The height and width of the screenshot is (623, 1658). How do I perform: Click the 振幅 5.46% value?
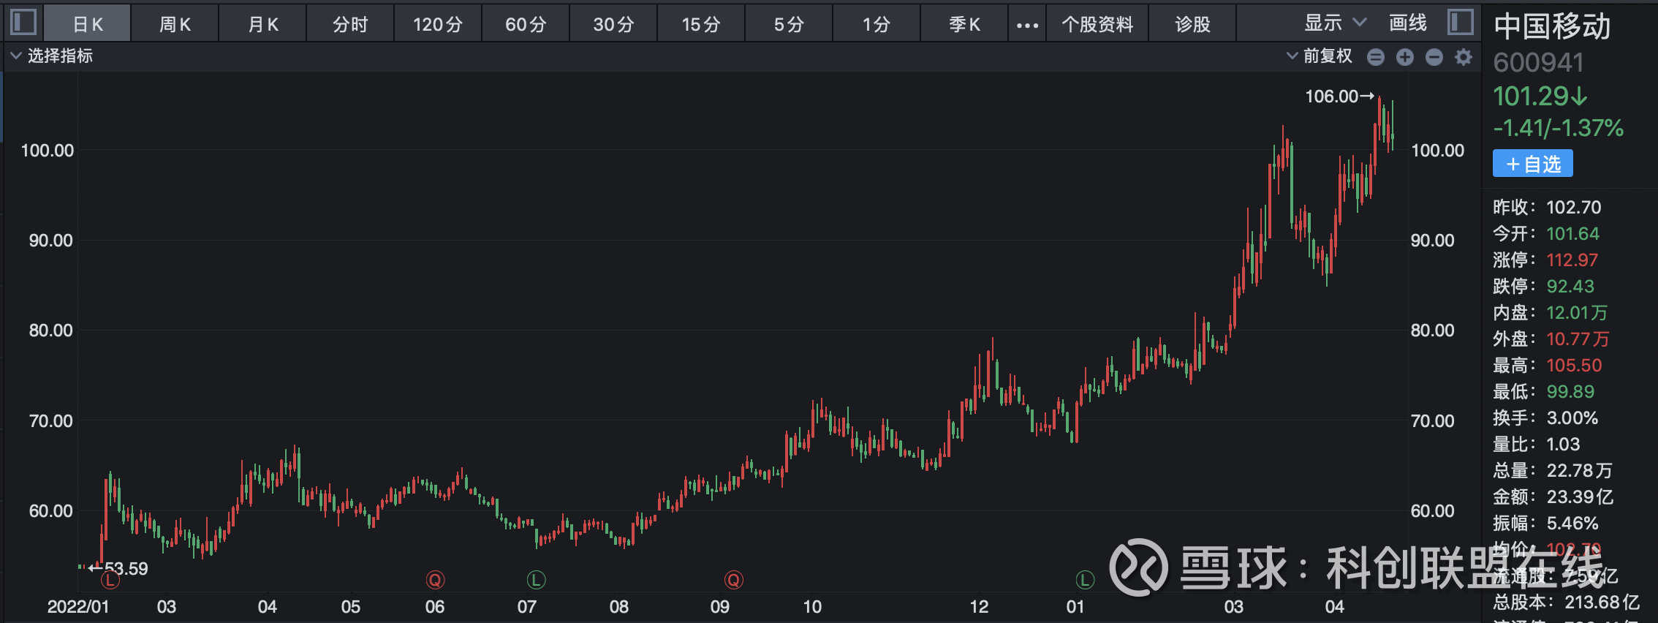coord(1572,523)
